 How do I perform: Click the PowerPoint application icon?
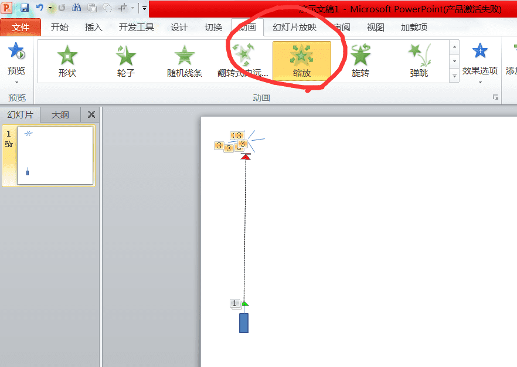pos(6,7)
